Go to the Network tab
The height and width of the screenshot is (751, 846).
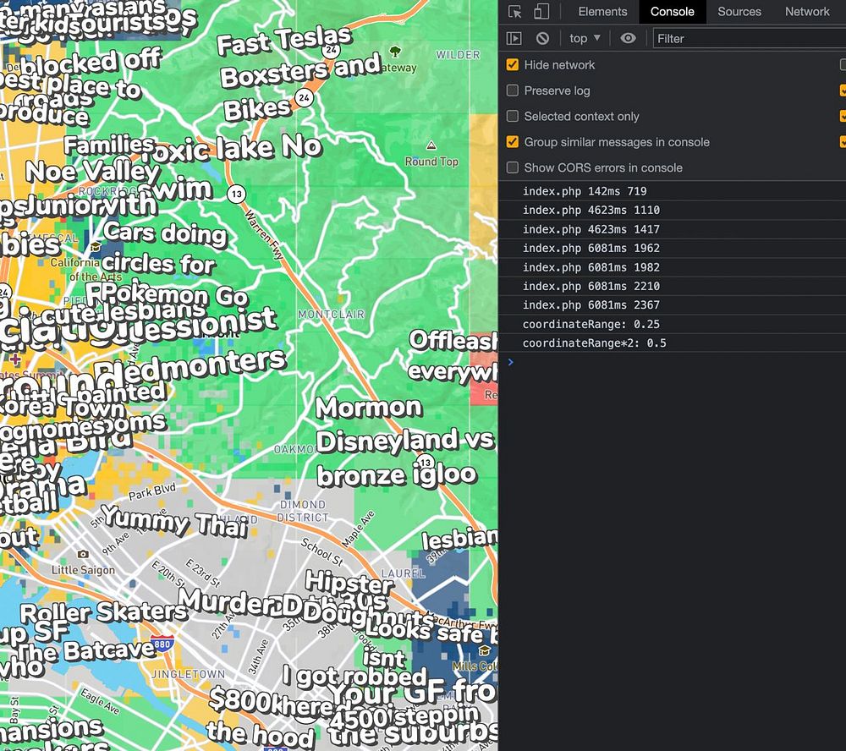(807, 12)
